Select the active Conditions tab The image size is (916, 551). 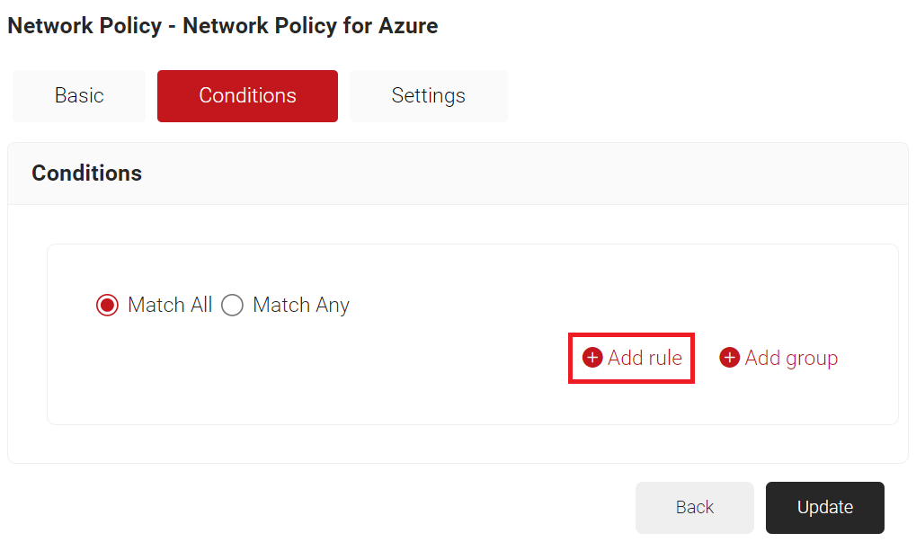click(x=247, y=96)
